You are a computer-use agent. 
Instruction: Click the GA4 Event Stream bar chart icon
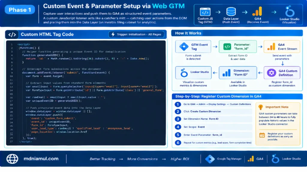coord(271,47)
